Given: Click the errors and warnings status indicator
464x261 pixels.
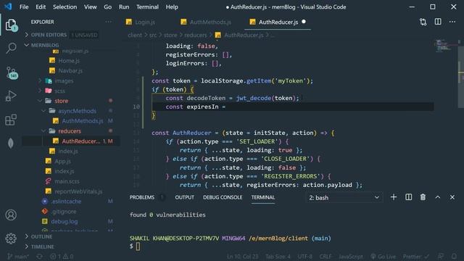Looking at the screenshot, I should click(62, 257).
